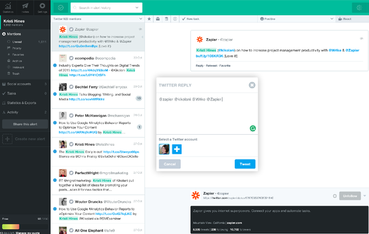This screenshot has width=369, height=234.
Task: Click the green checkmark mark-all button
Action: [x=60, y=8]
